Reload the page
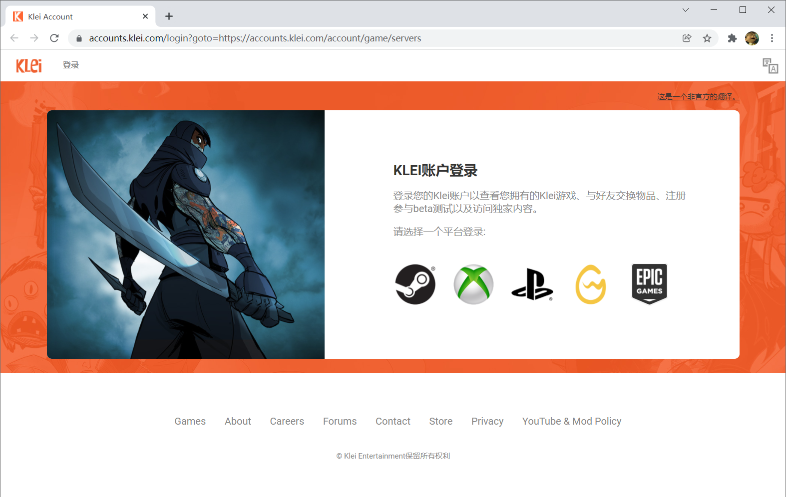Viewport: 786px width, 497px height. 54,38
